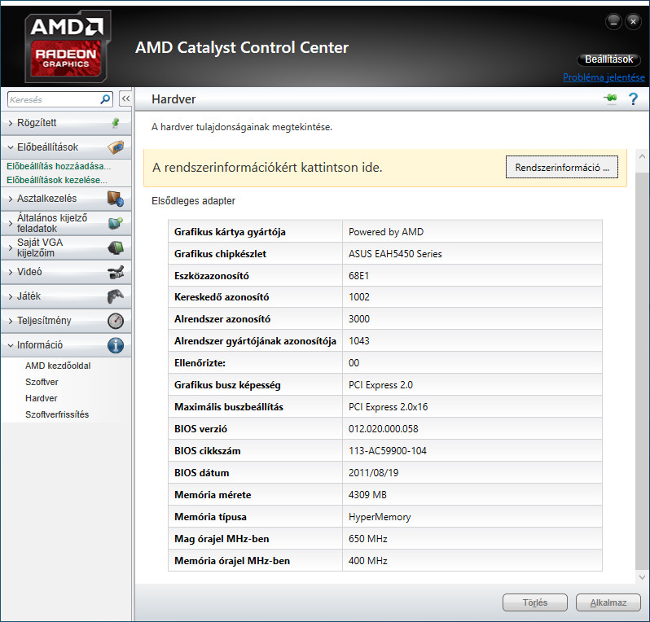Minimize the Catalyst Control Center window
The height and width of the screenshot is (622, 650).
tap(613, 21)
